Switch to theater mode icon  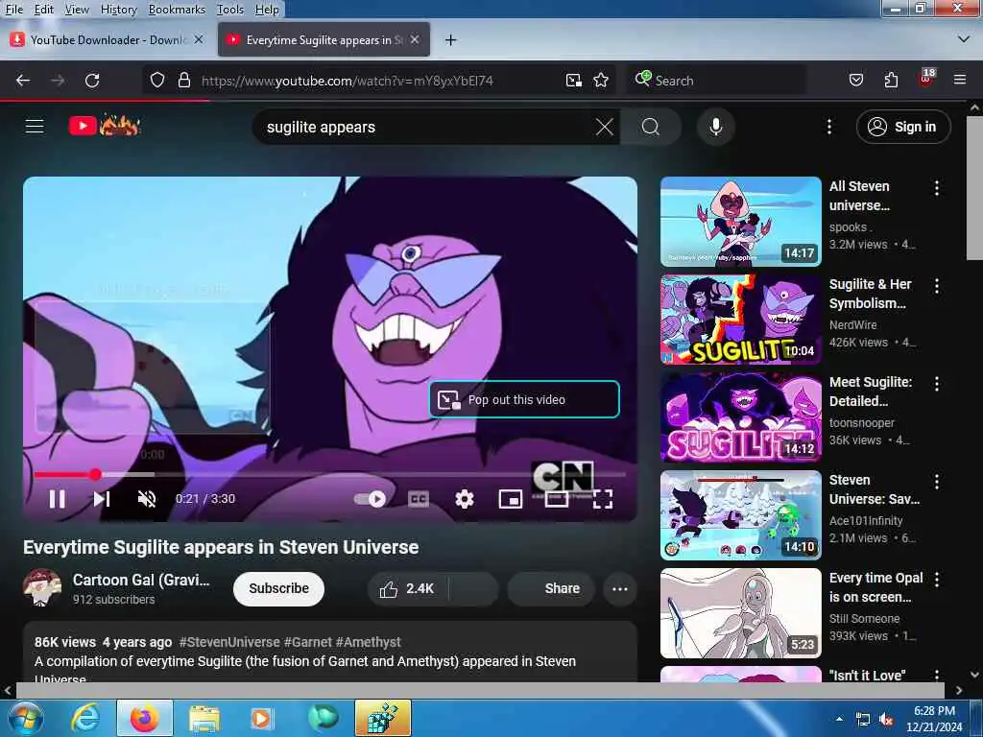pyautogui.click(x=557, y=499)
